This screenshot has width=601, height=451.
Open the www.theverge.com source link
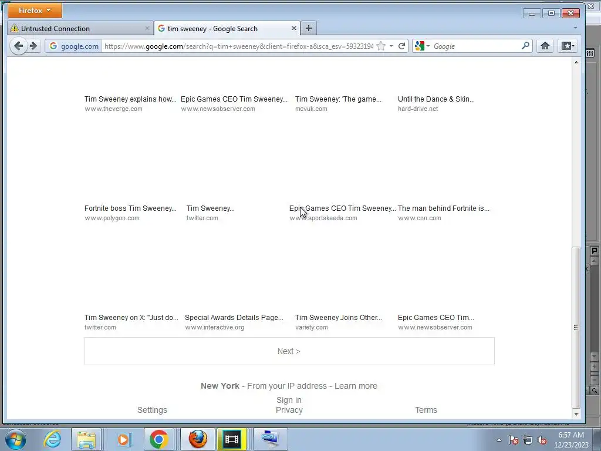click(113, 109)
